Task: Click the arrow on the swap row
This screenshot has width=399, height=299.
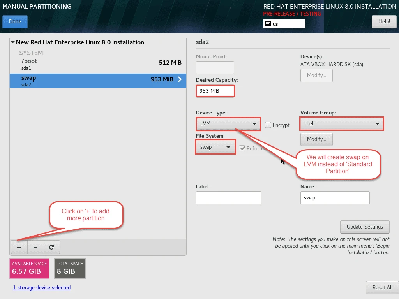Action: tap(180, 79)
